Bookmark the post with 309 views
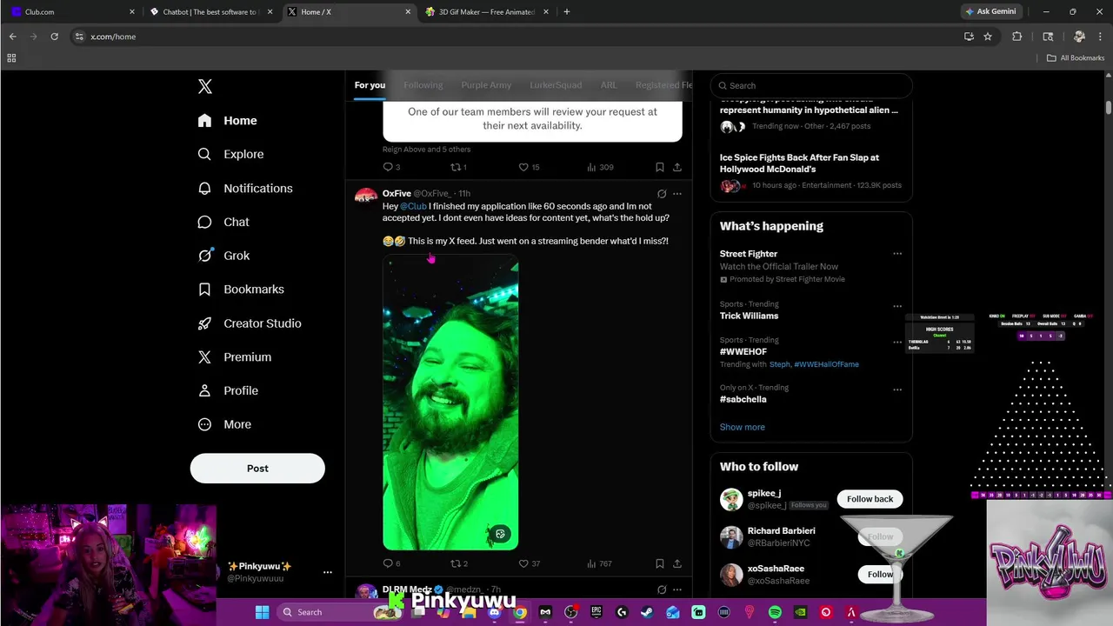 660,167
